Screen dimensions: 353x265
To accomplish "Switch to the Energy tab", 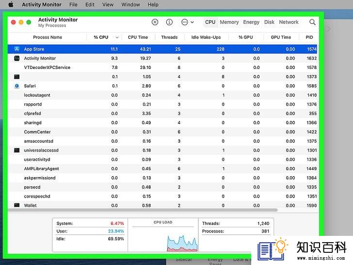I will coord(251,22).
